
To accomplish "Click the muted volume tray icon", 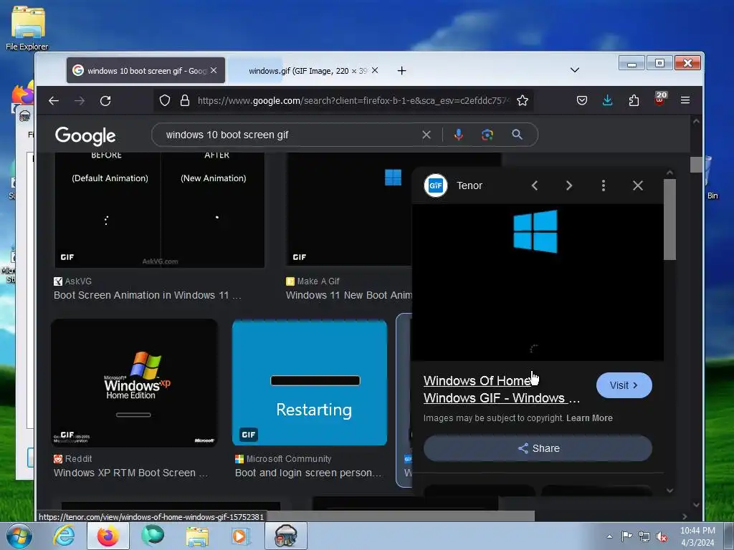I will [662, 536].
